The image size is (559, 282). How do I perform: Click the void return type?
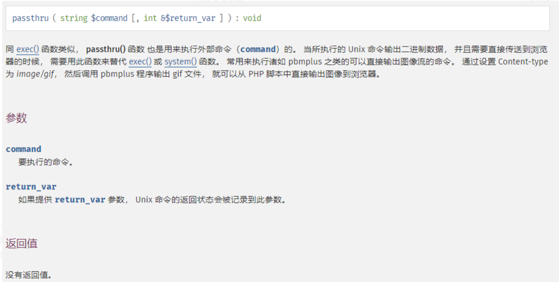(252, 18)
